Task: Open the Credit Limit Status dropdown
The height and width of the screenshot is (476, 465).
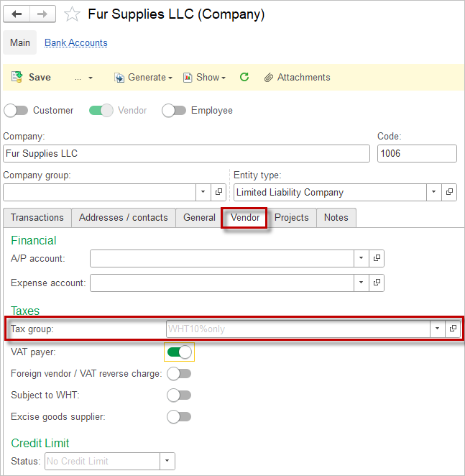Action: click(167, 461)
